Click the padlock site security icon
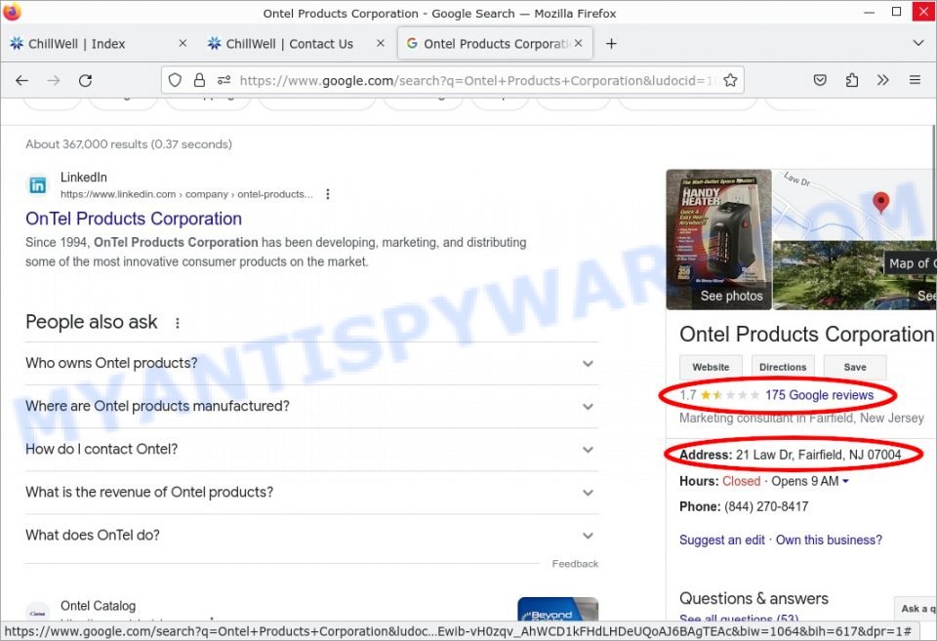Screen dimensions: 937x641 199,80
